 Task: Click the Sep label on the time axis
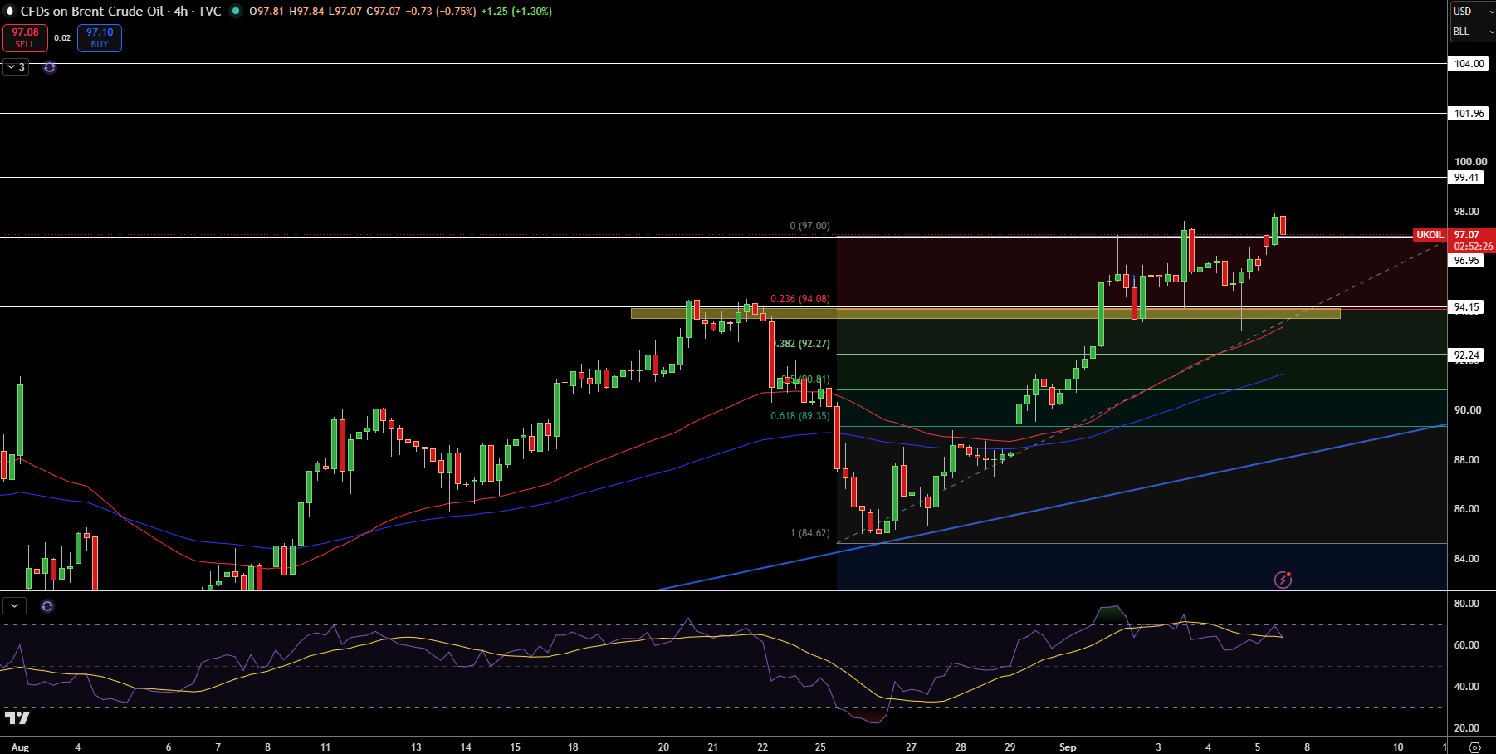click(1068, 747)
